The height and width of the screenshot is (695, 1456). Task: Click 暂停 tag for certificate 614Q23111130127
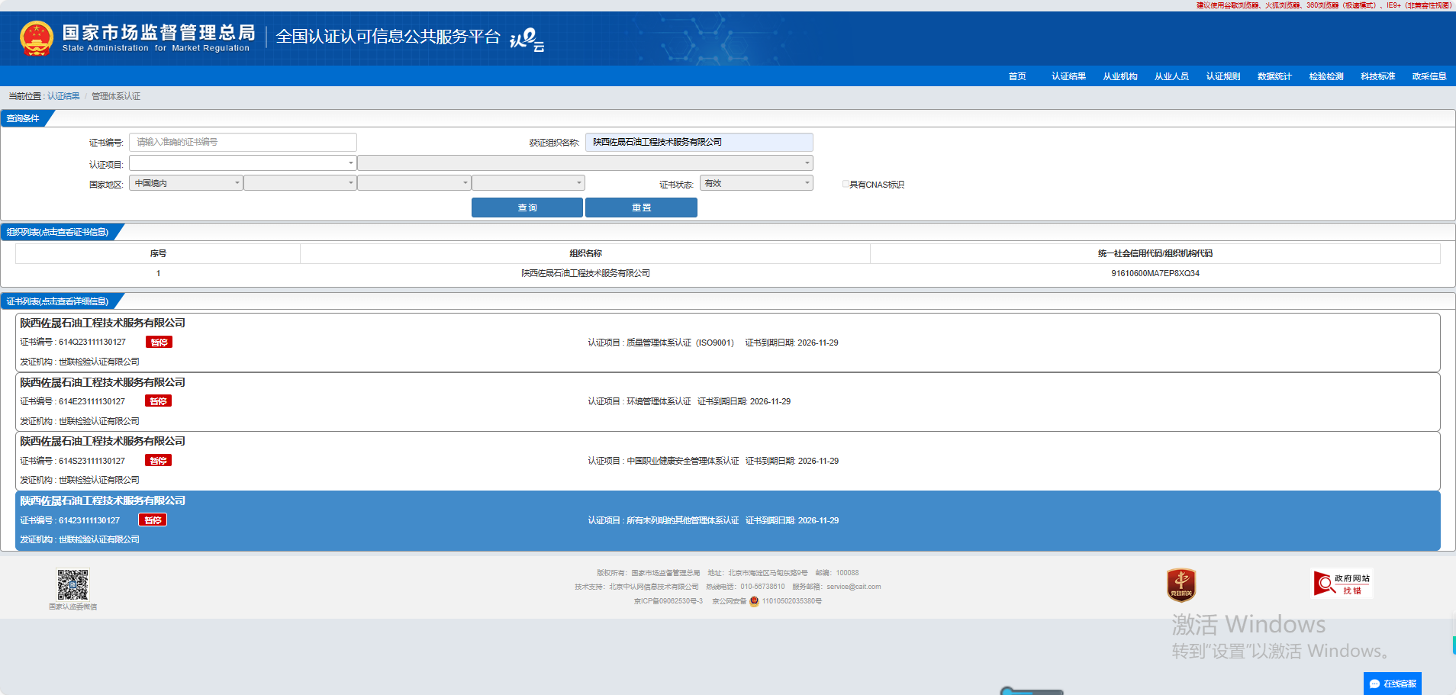(159, 342)
